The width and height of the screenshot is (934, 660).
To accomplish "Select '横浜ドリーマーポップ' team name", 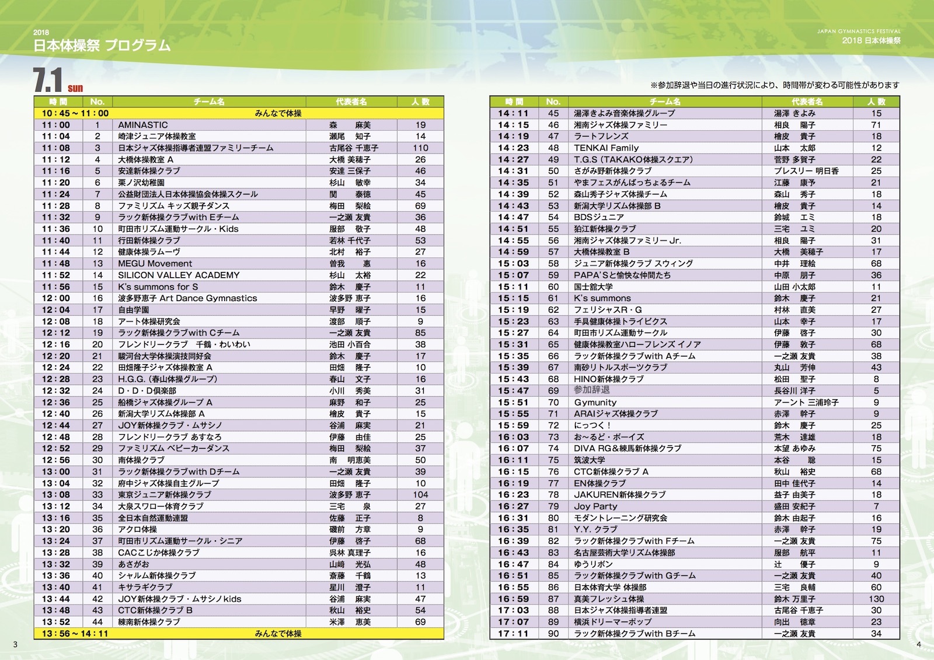I will click(x=612, y=622).
